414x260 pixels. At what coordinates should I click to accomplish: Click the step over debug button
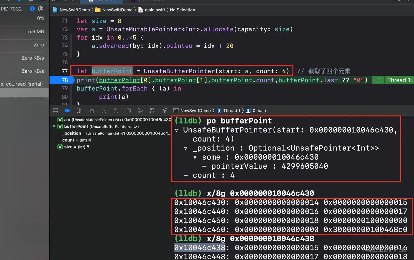tap(92, 111)
